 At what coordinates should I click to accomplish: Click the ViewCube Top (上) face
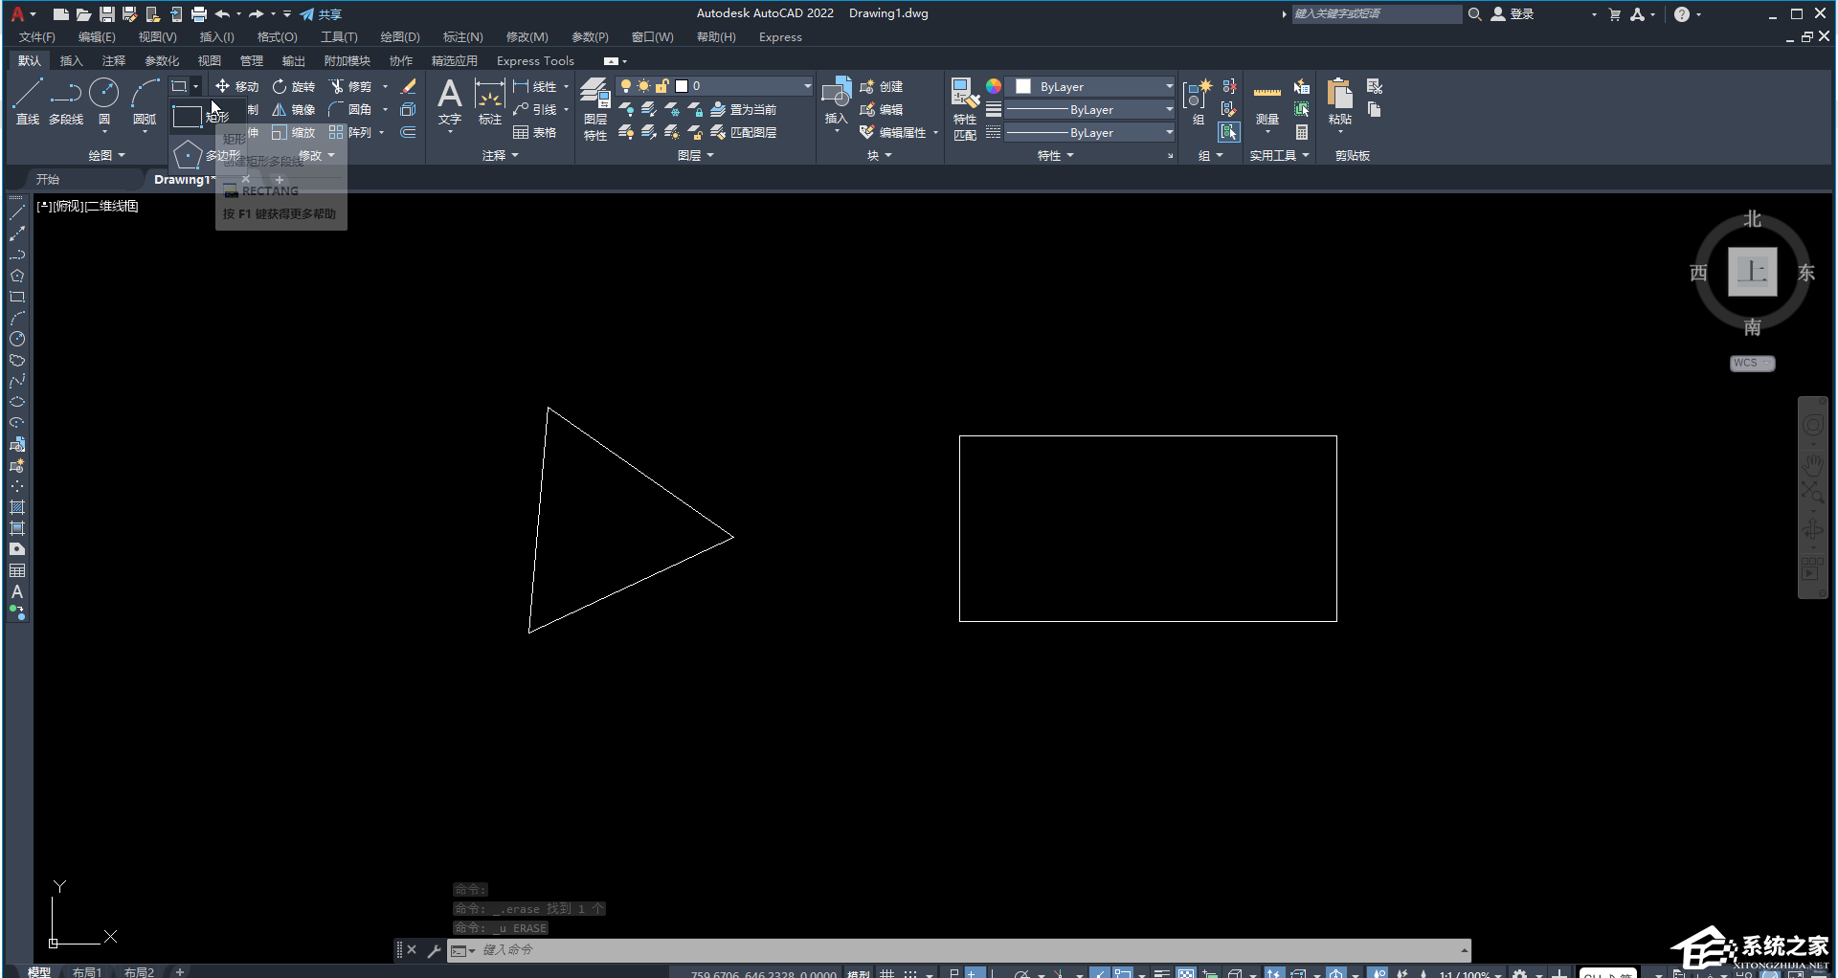tap(1752, 272)
